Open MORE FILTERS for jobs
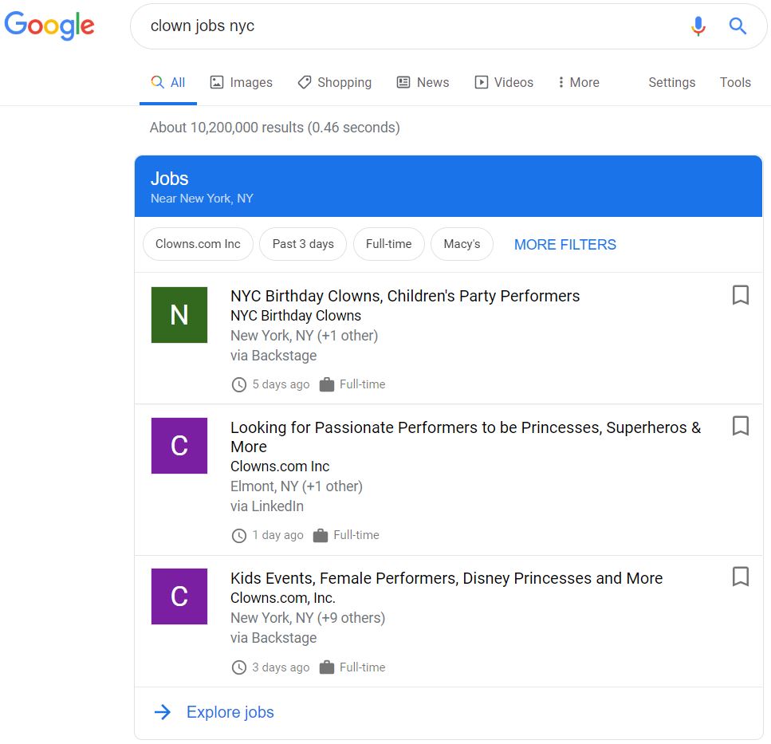The height and width of the screenshot is (744, 771). pos(565,244)
